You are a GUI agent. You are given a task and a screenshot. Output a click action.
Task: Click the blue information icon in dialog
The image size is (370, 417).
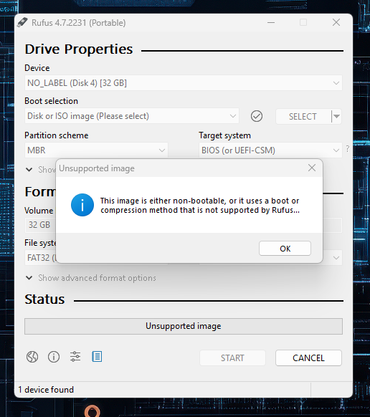(82, 205)
